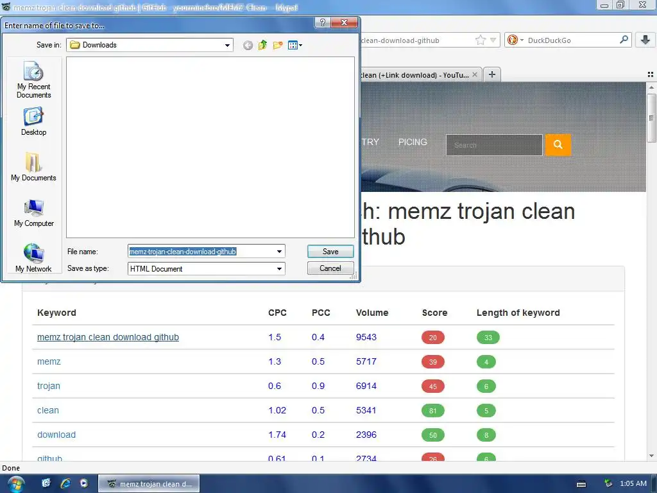Open the memz trojan clean download github link
657x493 pixels.
click(x=108, y=337)
